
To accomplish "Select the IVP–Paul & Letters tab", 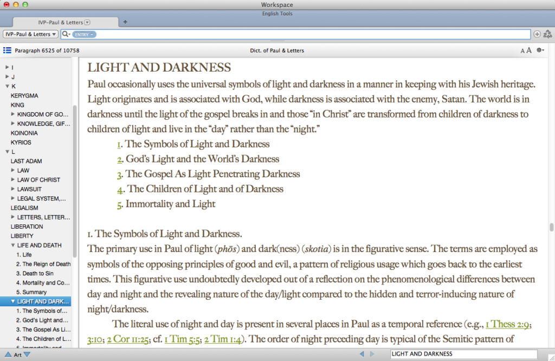I will pos(60,23).
